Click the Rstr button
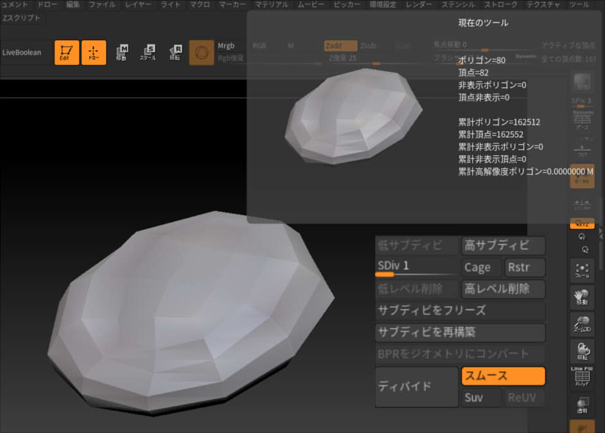Image resolution: width=605 pixels, height=433 pixels. (525, 267)
